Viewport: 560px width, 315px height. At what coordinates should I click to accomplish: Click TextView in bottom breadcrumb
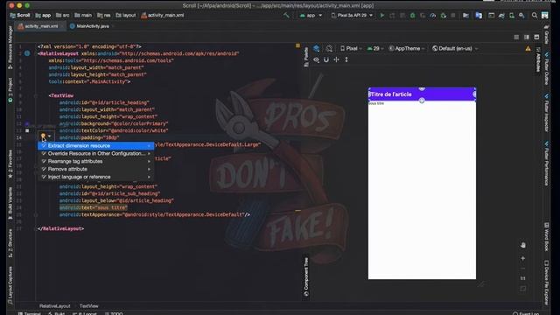(x=89, y=306)
